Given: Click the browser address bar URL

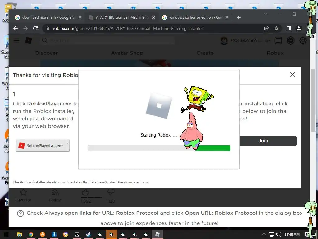Looking at the screenshot, I should [x=128, y=28].
